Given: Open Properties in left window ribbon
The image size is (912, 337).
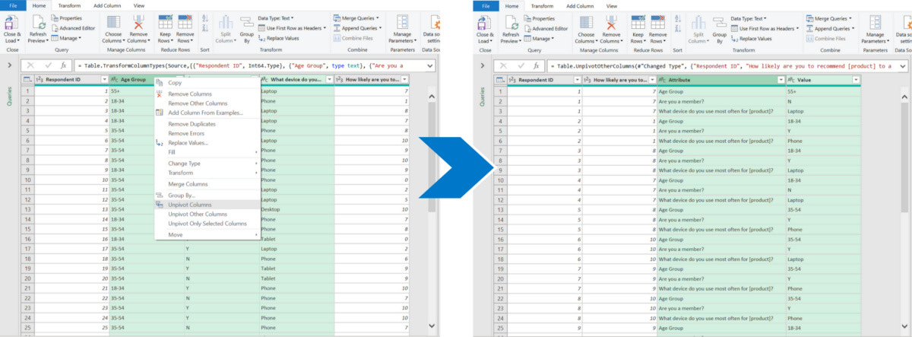Looking at the screenshot, I should tap(67, 17).
